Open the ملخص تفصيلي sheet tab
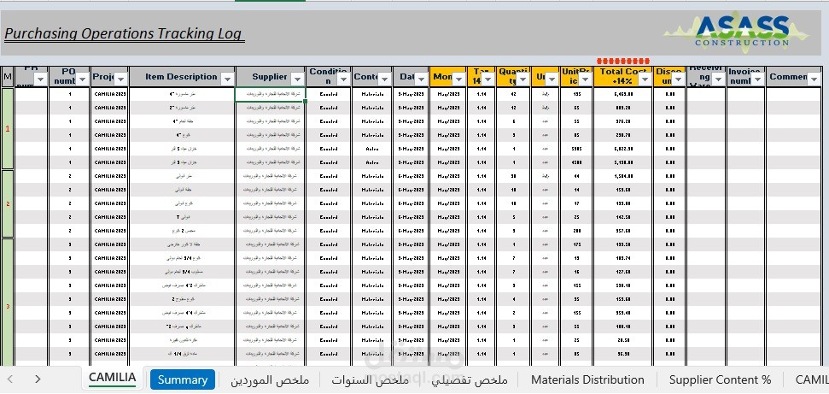829x394 pixels. click(x=470, y=379)
